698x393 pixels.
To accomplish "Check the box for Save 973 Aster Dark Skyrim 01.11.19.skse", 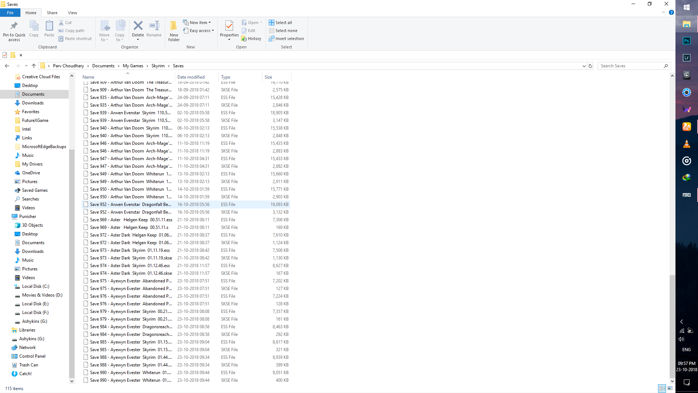I will coord(86,258).
